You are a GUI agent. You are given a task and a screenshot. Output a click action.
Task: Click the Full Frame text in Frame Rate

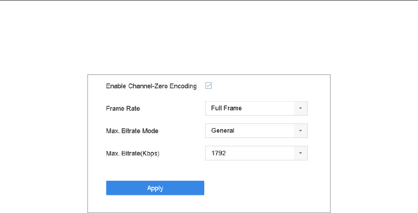tap(226, 108)
